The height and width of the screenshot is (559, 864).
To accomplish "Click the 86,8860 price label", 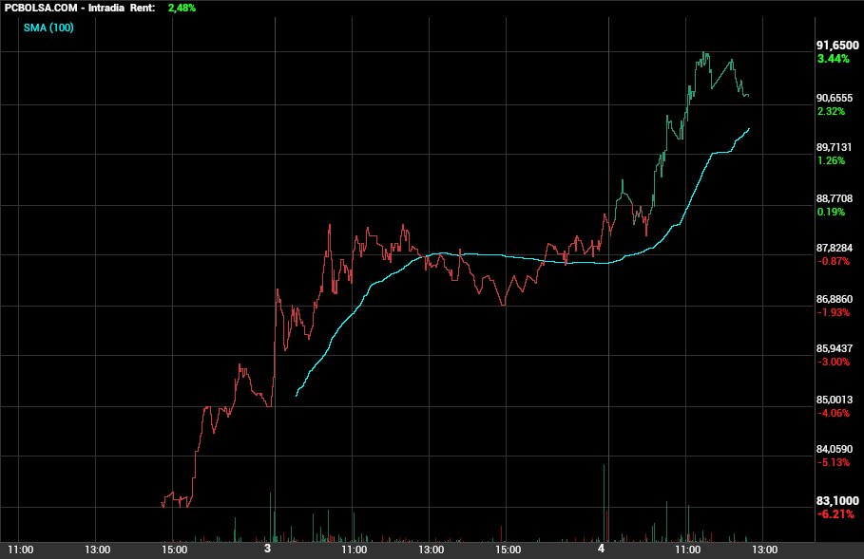I will click(x=835, y=299).
